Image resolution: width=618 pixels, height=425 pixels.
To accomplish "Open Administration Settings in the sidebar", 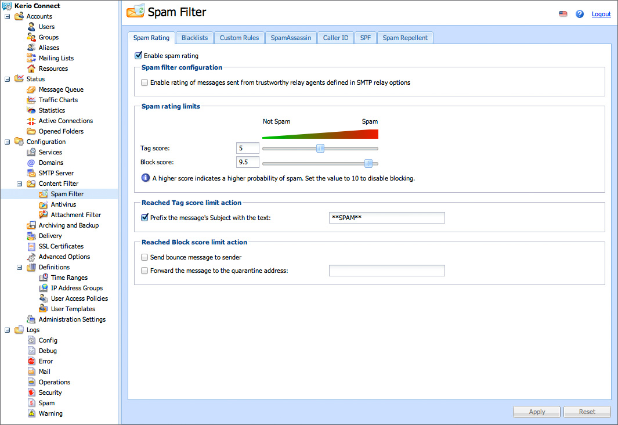I will (x=72, y=319).
